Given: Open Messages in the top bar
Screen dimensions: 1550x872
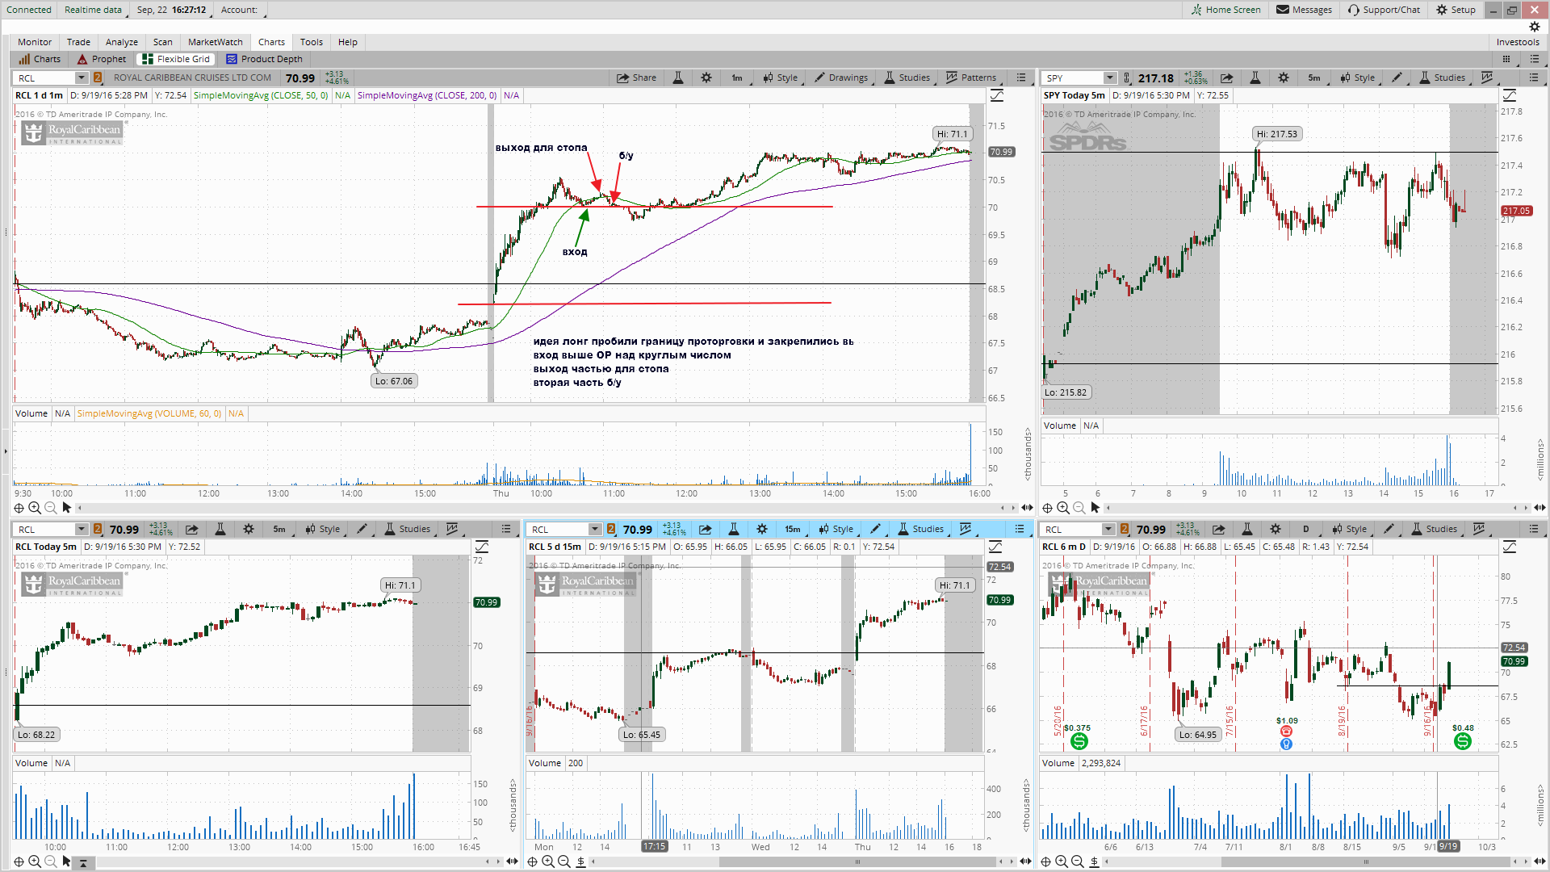Looking at the screenshot, I should (x=1304, y=10).
